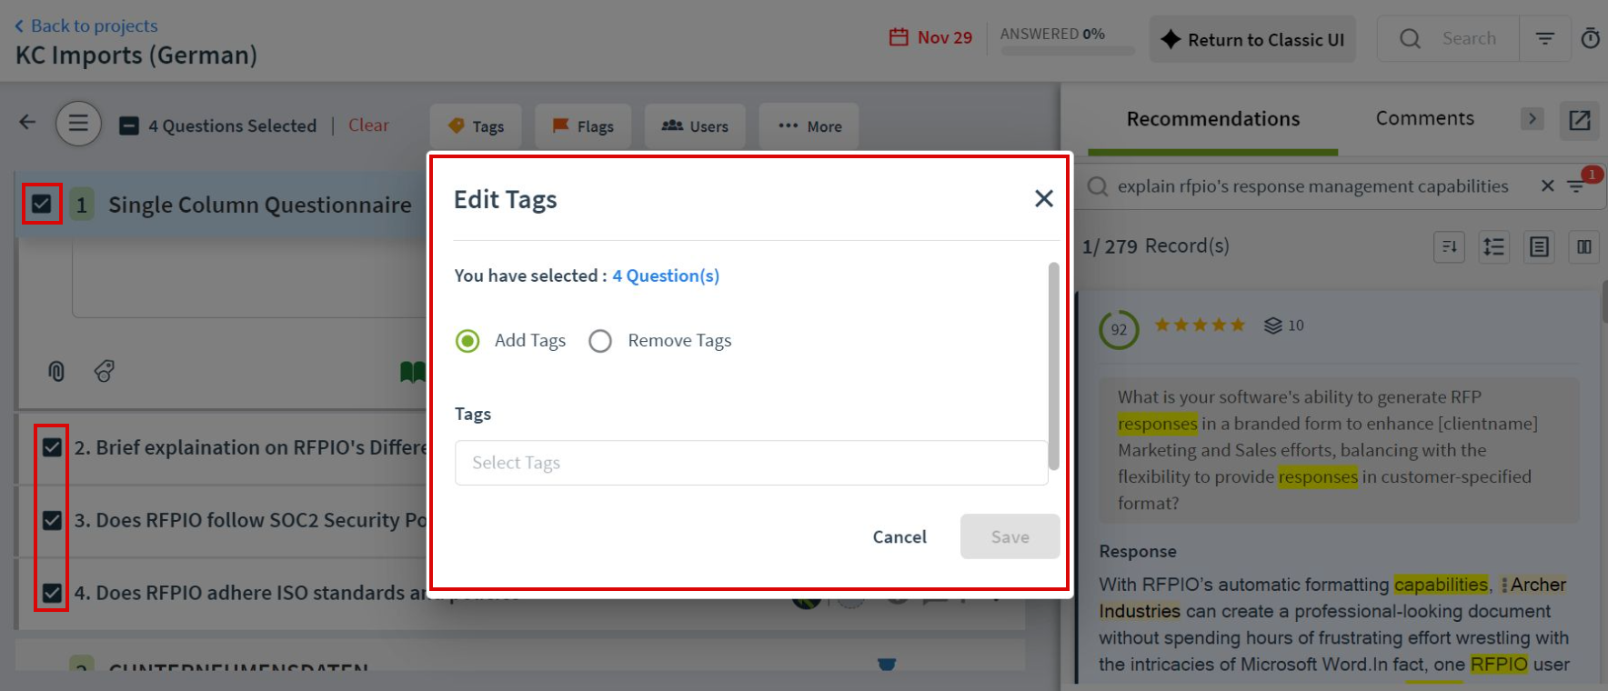Switch to columns split view icon
The width and height of the screenshot is (1608, 691).
coord(1584,246)
